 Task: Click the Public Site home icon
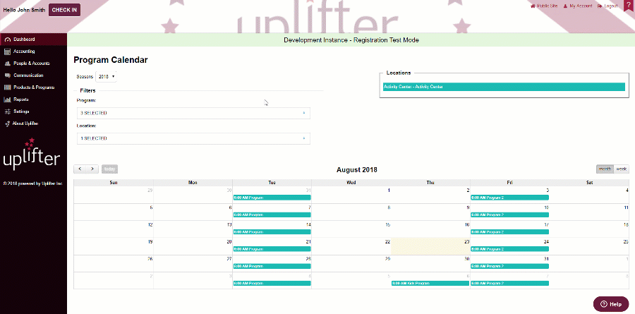533,6
